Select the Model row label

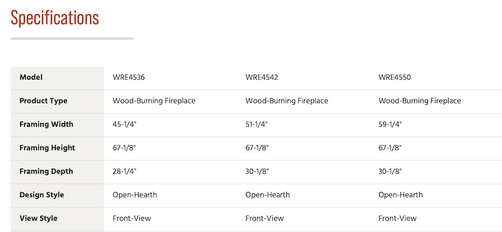[31, 78]
